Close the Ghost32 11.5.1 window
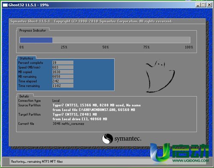This screenshot has width=214, height=168. (x=209, y=5)
